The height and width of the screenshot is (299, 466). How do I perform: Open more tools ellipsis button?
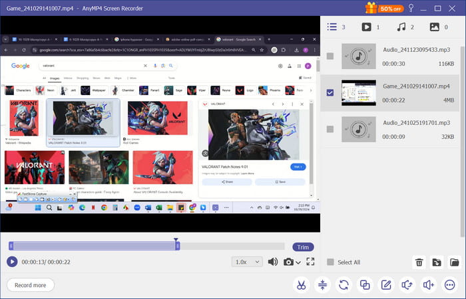pyautogui.click(x=449, y=285)
